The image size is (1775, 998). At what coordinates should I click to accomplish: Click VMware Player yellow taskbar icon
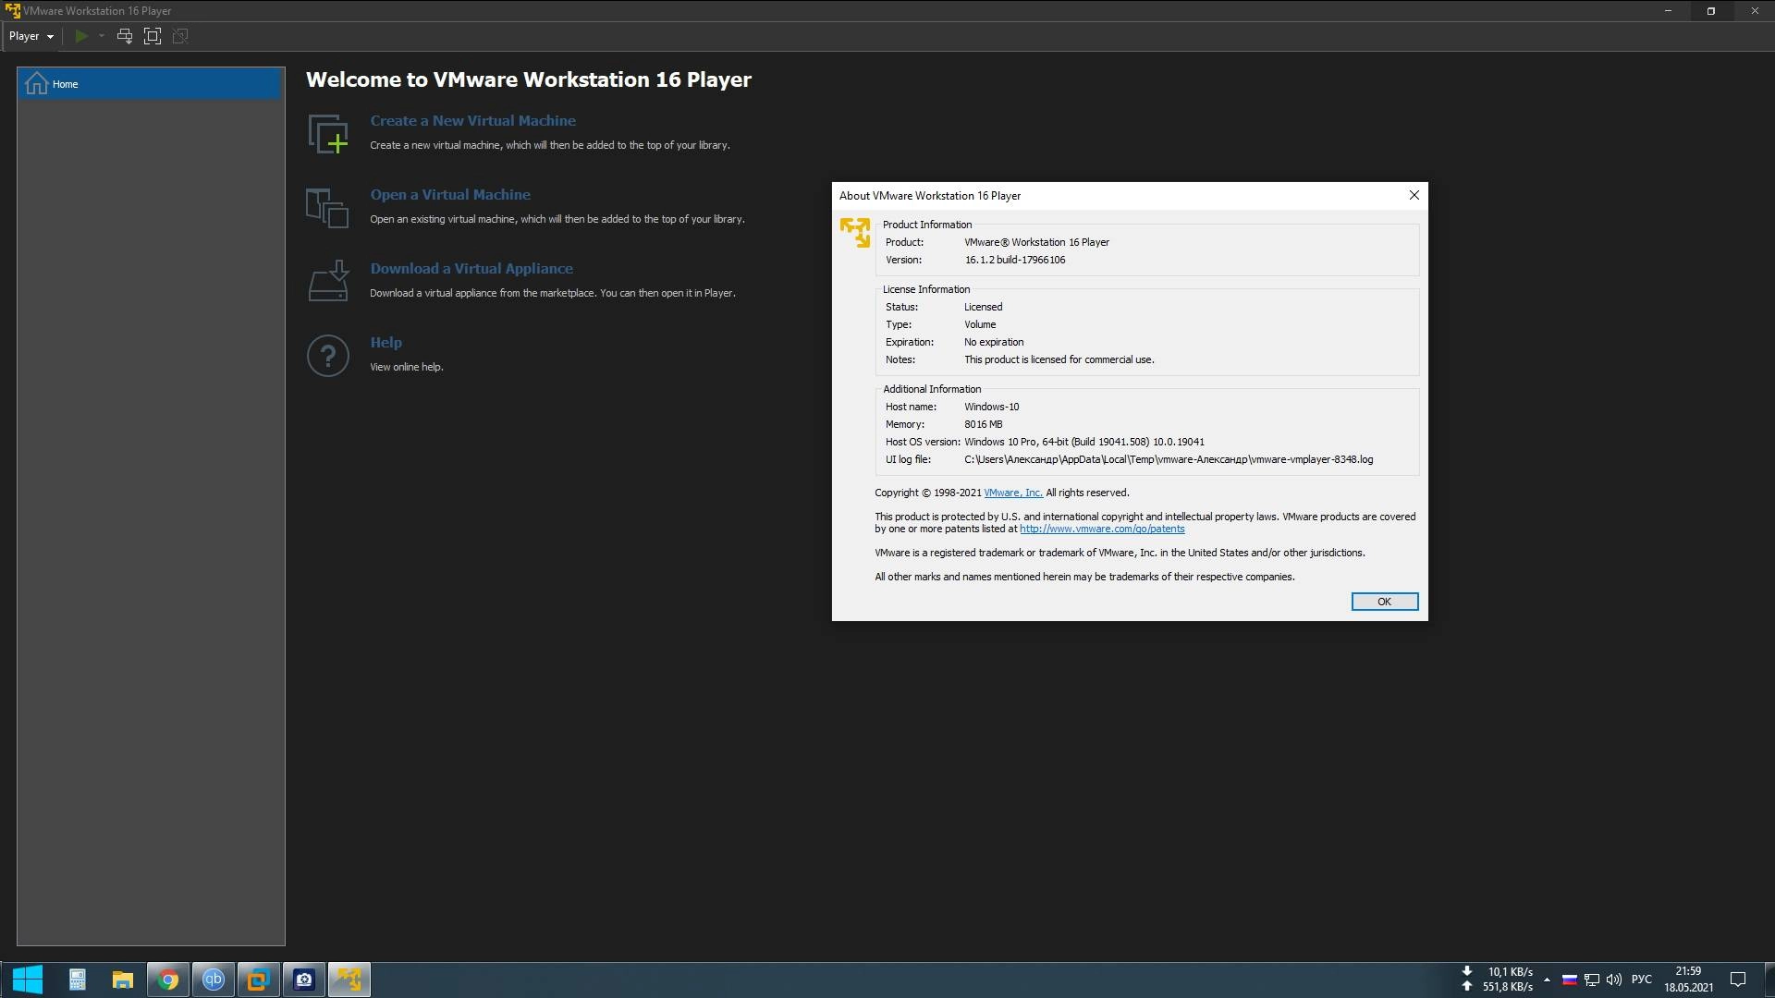click(349, 980)
